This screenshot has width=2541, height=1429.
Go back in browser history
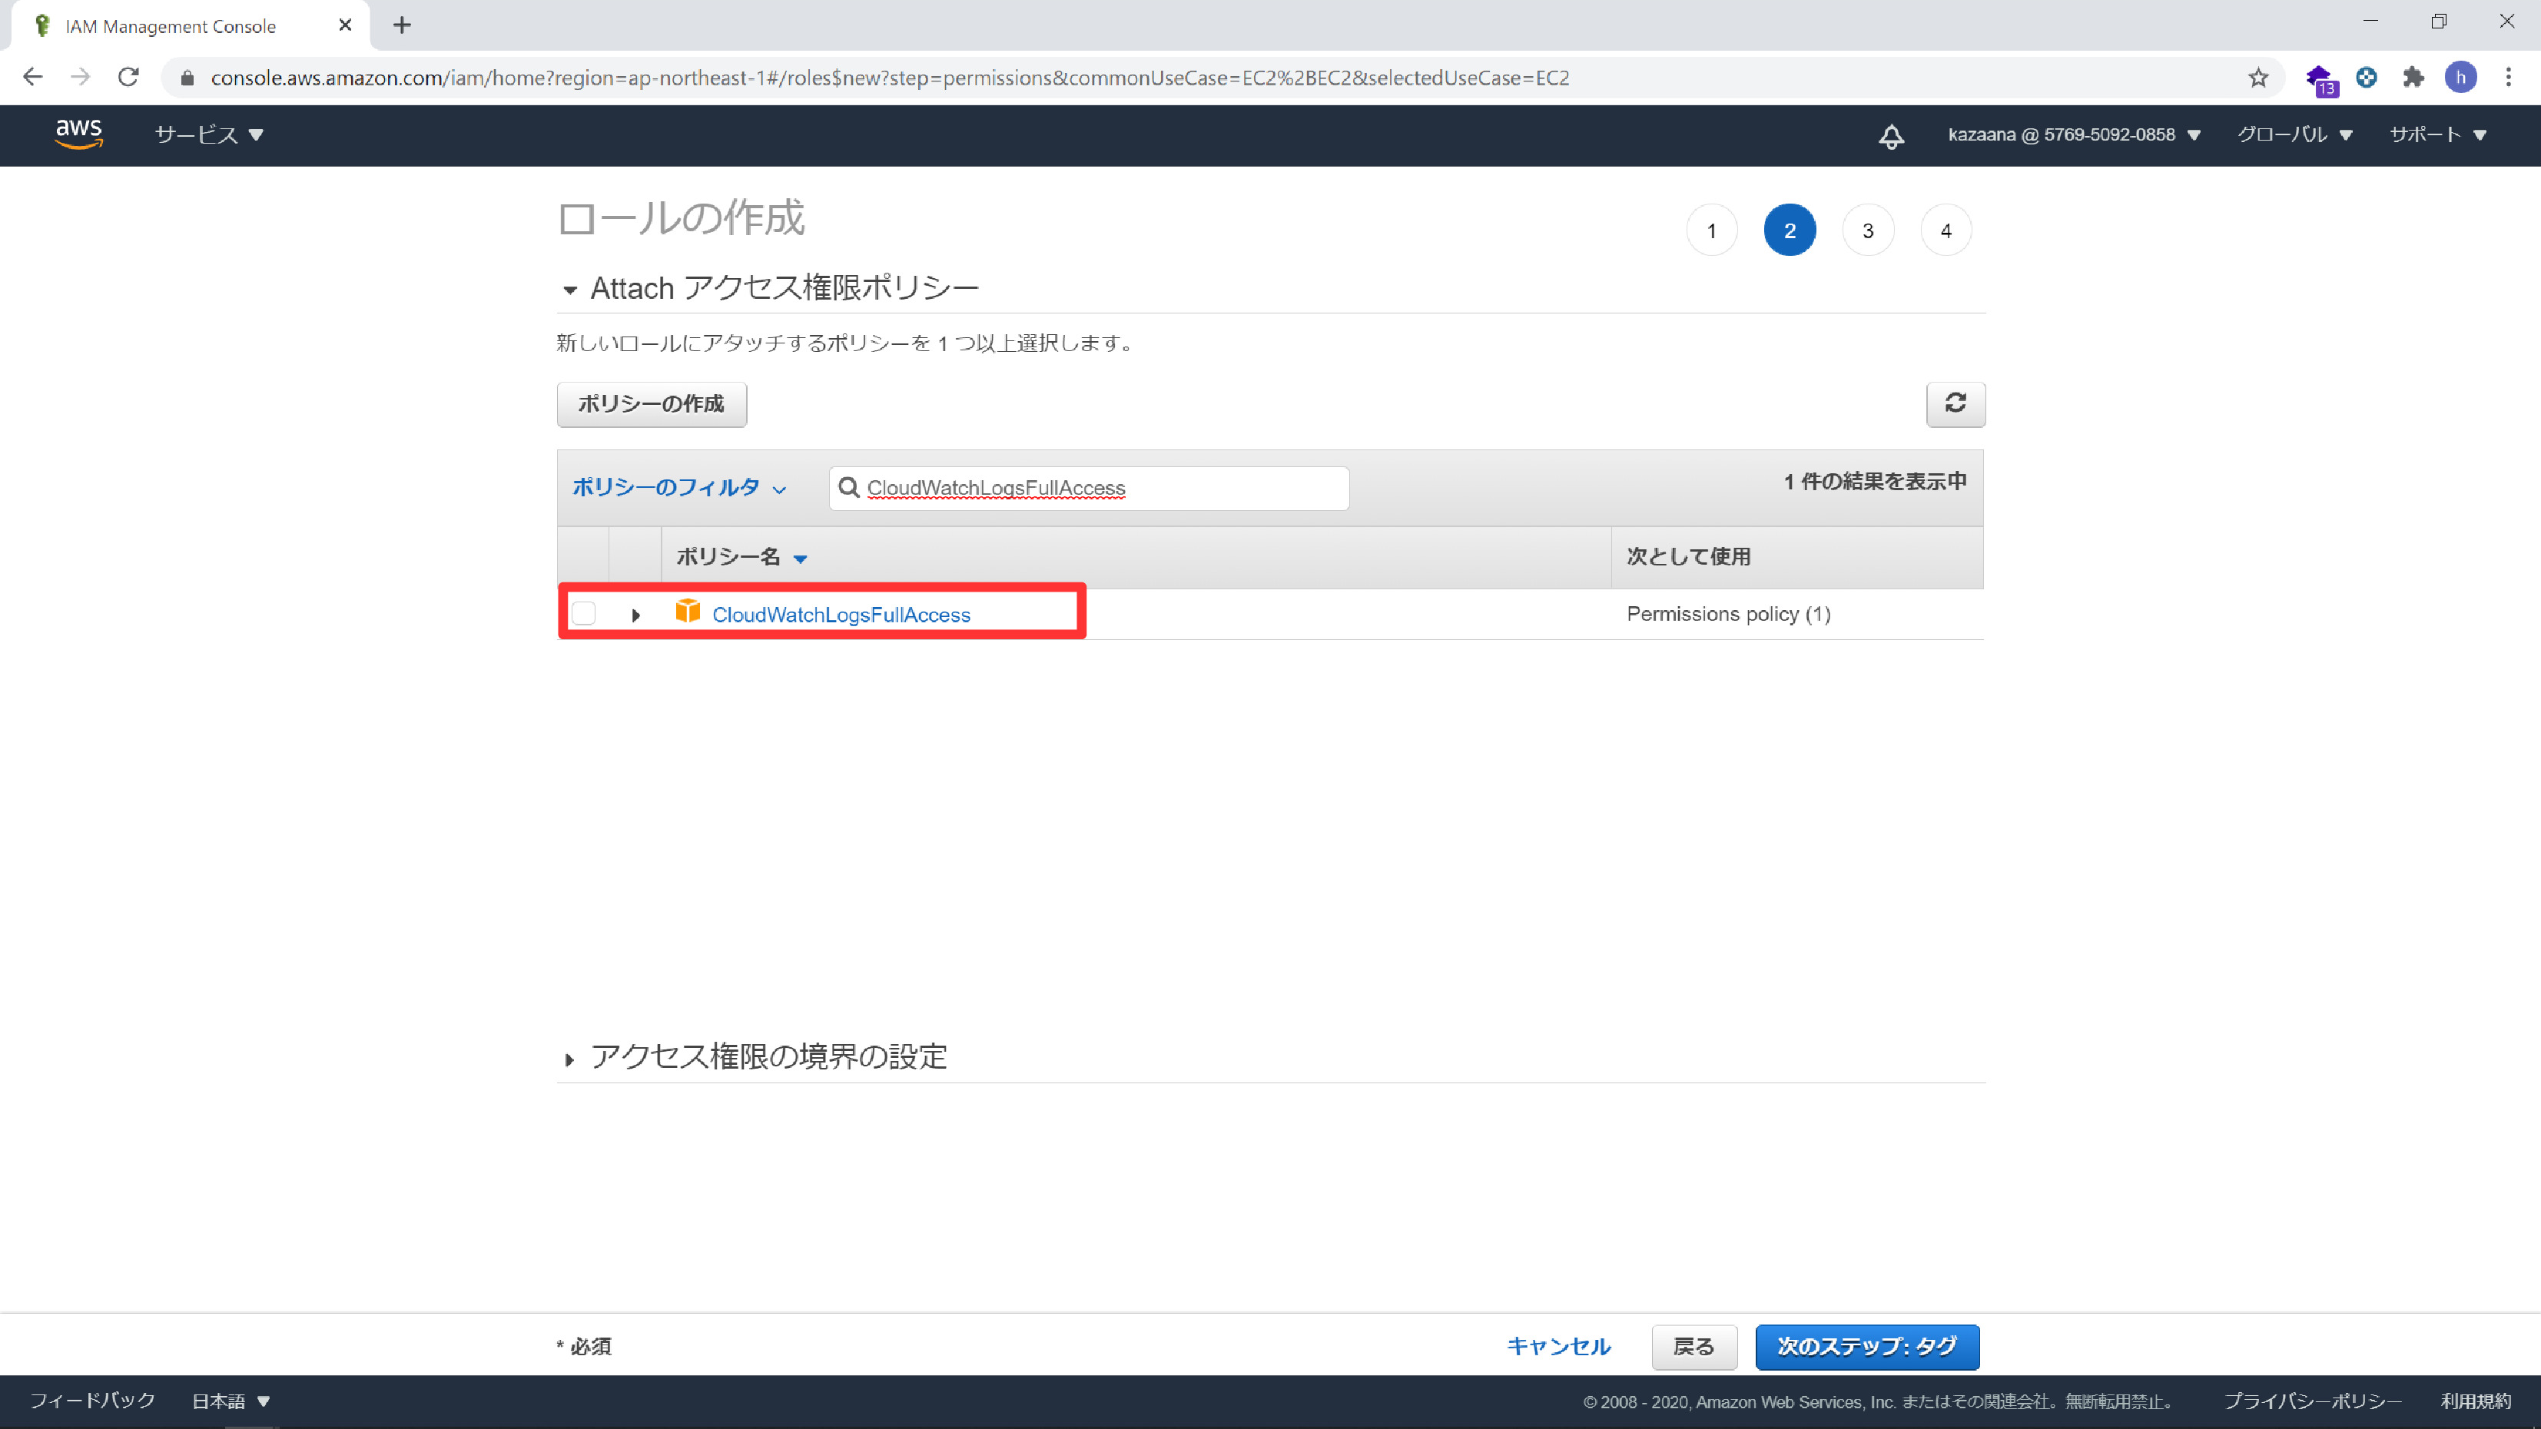coord(32,77)
